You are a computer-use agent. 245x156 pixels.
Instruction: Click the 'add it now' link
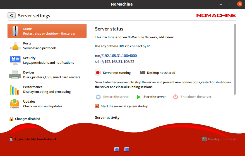coord(166,37)
